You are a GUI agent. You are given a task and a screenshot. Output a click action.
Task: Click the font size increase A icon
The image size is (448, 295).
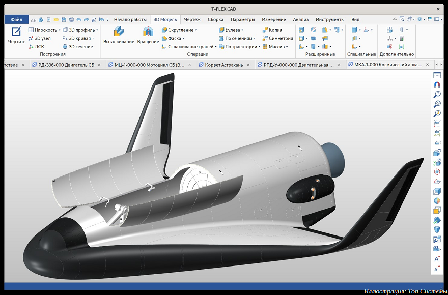point(437,259)
